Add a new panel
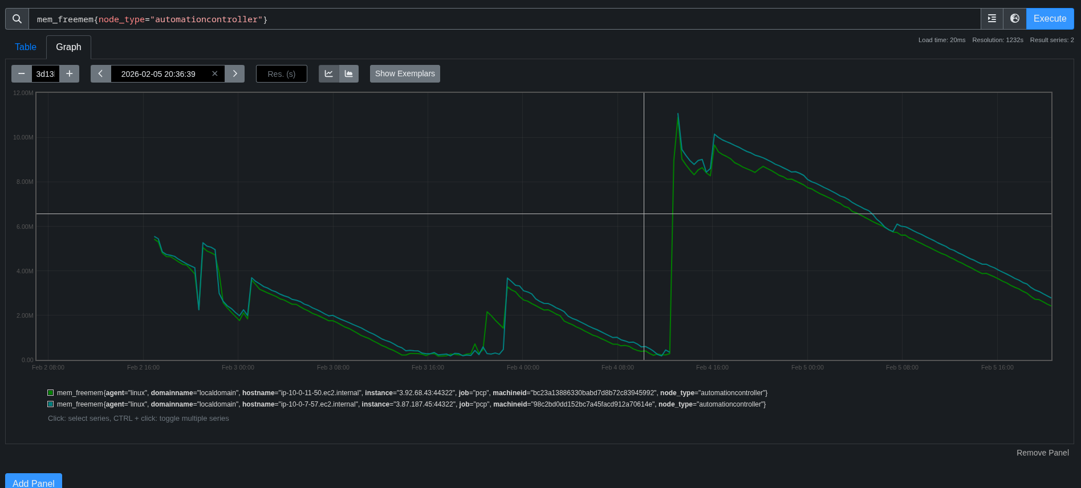Viewport: 1081px width, 488px height. click(x=34, y=482)
